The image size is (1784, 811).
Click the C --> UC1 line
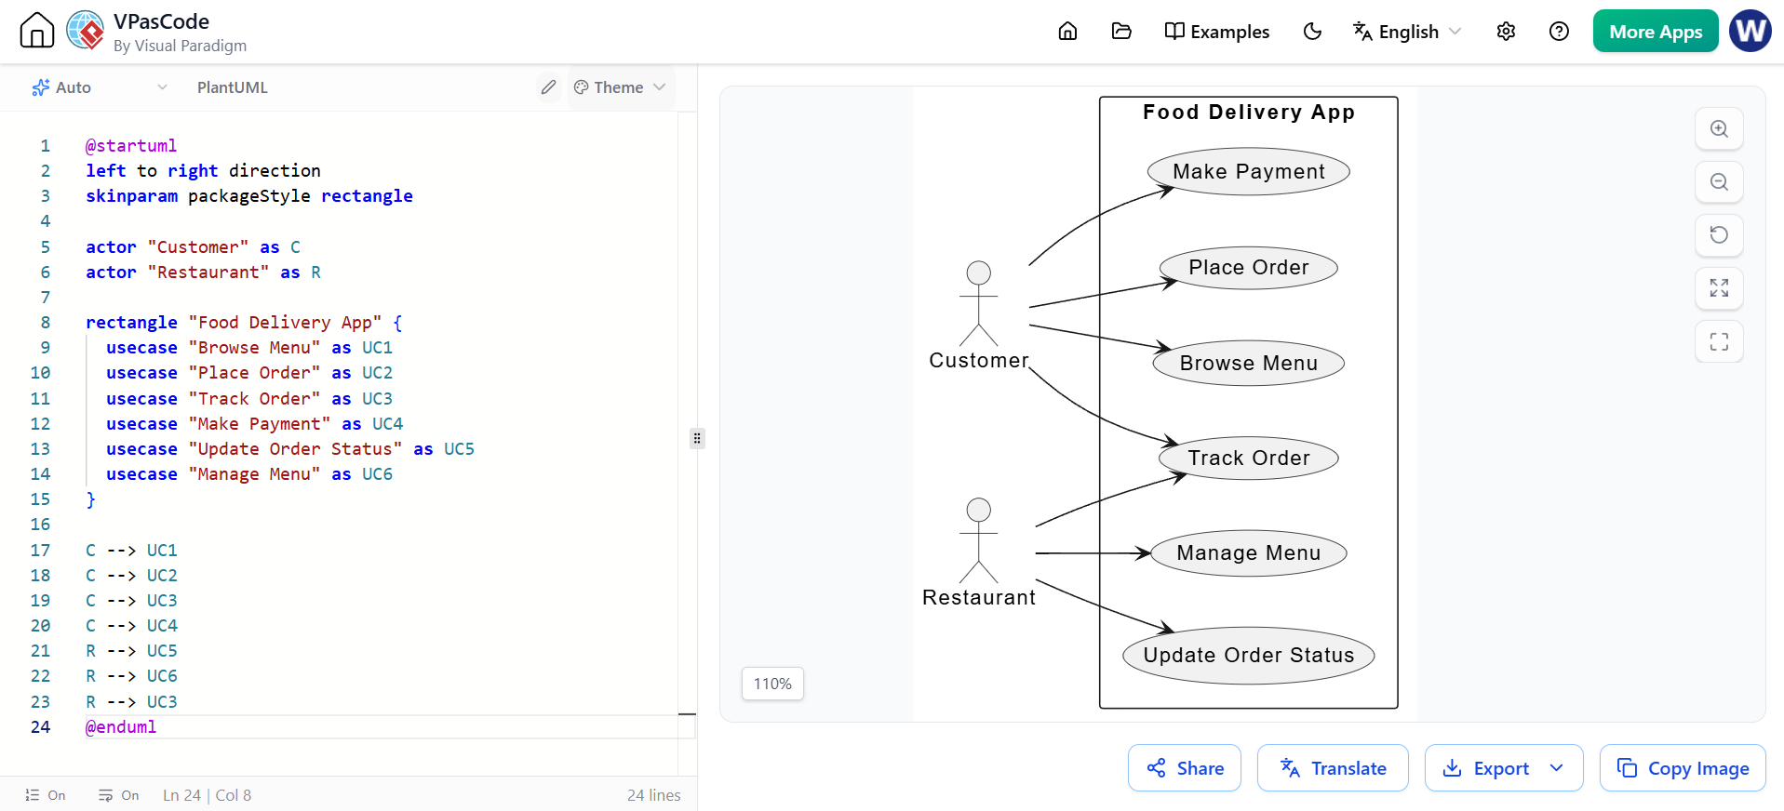coord(131,550)
